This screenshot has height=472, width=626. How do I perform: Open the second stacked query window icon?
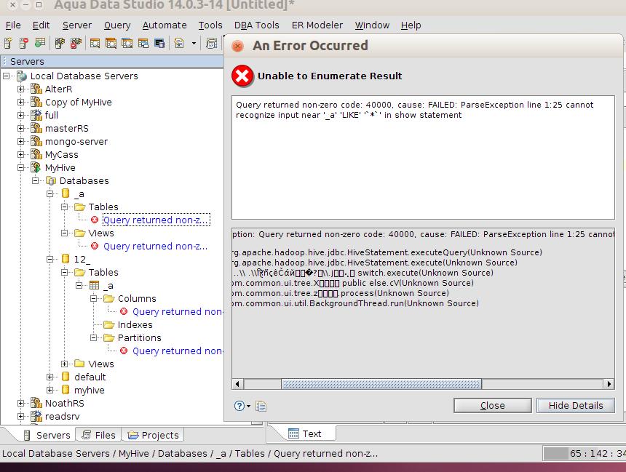coord(111,43)
